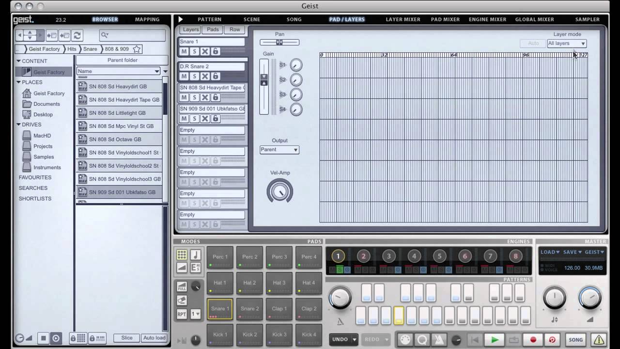Screen dimensions: 620x349
Task: Click the Auto load button
Action: (x=155, y=338)
